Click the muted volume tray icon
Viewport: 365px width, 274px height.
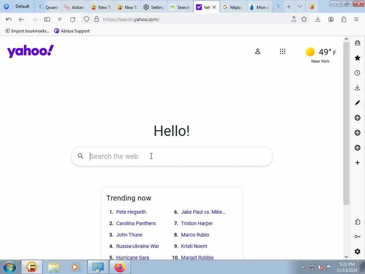pyautogui.click(x=320, y=267)
